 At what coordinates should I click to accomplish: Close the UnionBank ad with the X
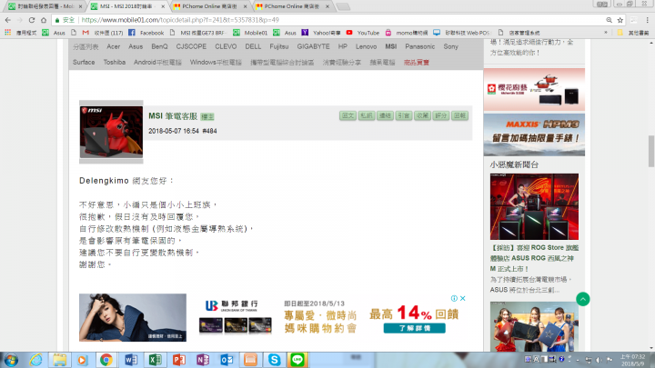[463, 298]
